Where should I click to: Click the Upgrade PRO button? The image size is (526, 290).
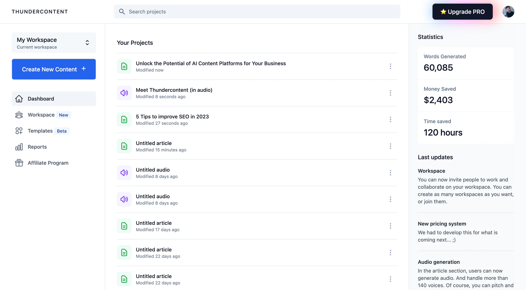pyautogui.click(x=462, y=11)
